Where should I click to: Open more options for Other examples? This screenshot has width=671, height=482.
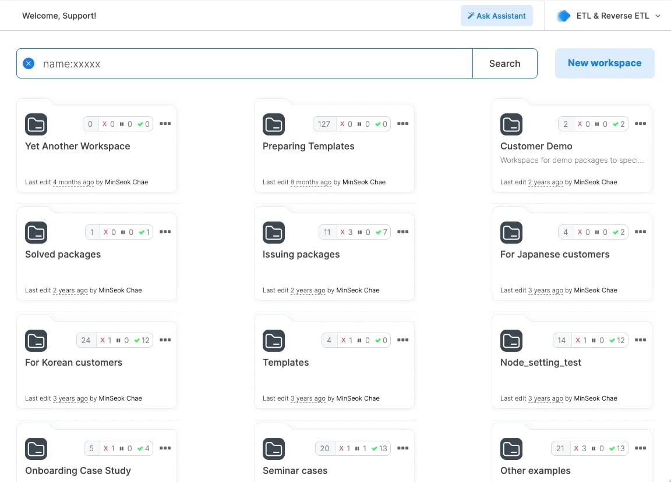point(640,448)
